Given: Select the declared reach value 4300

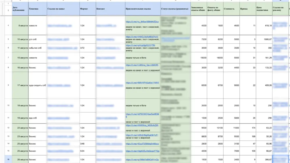Looking at the screenshot, I should [x=199, y=26].
